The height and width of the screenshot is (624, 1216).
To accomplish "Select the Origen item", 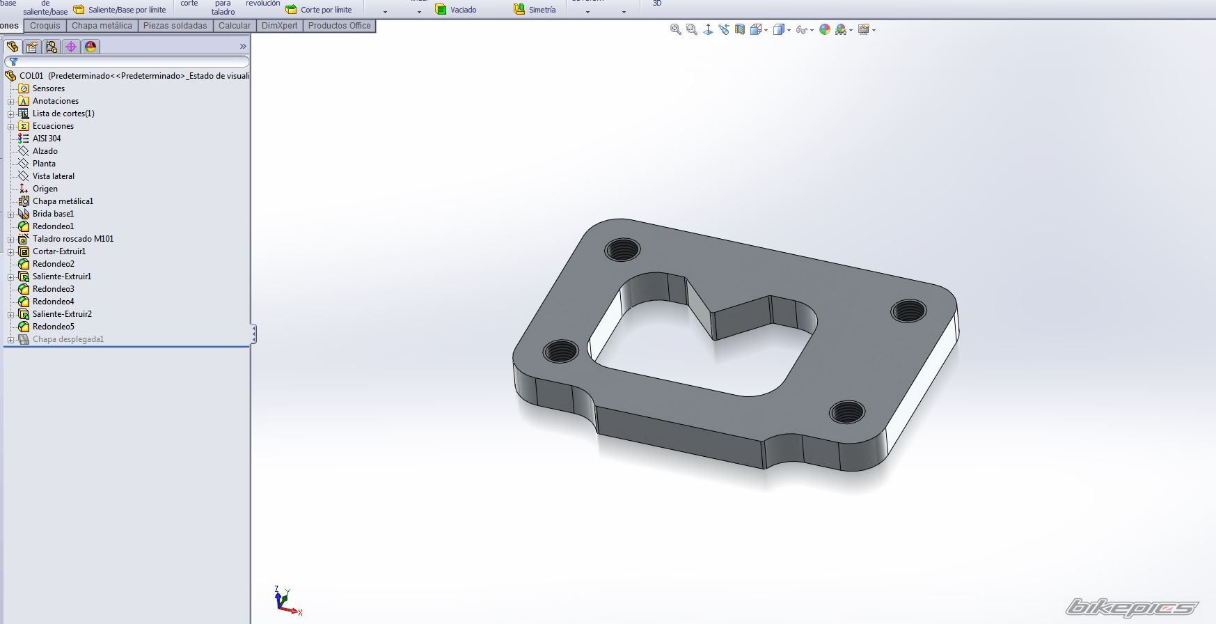I will coord(38,189).
